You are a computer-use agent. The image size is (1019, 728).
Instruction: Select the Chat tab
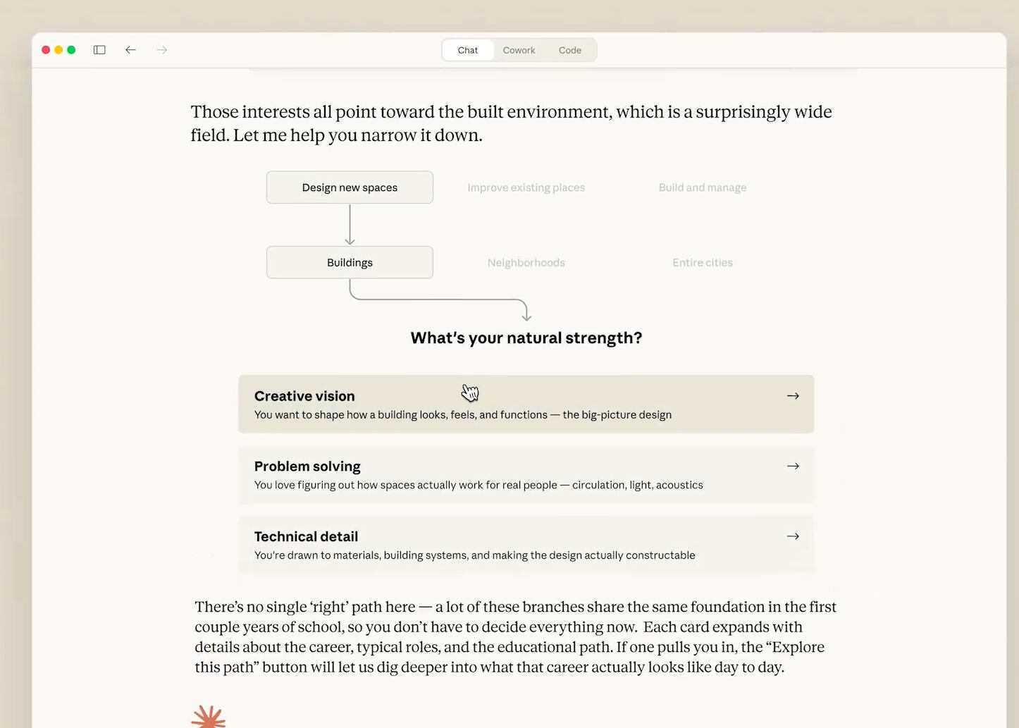point(467,49)
